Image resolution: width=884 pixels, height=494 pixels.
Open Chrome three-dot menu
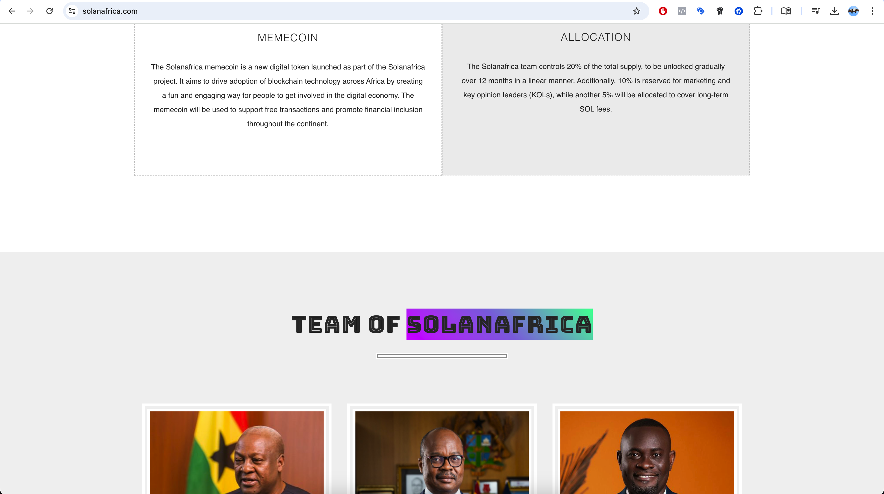tap(872, 11)
